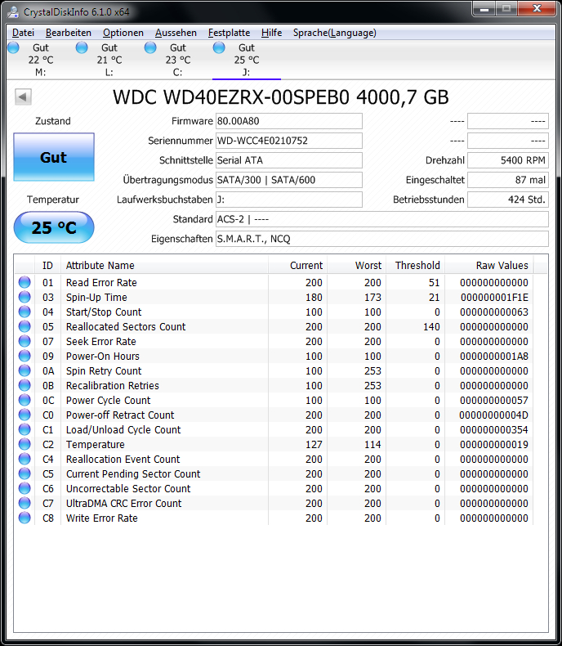
Task: Click the serial number field WD-WCC4E0210752
Action: click(x=289, y=141)
